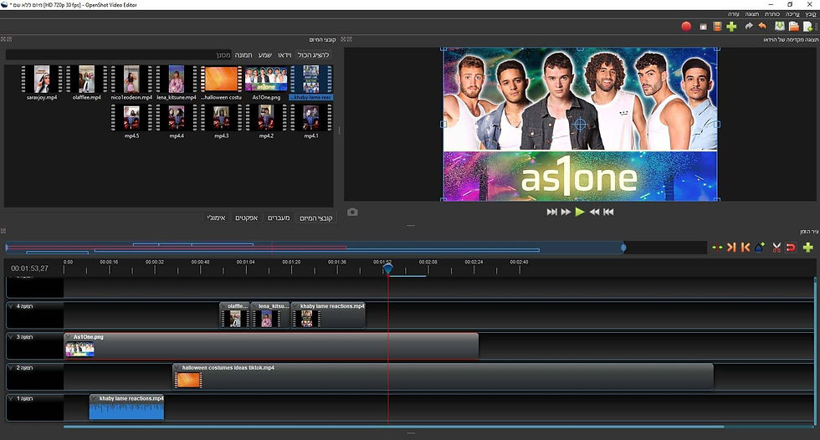Click the green Play button
The height and width of the screenshot is (440, 820).
[579, 212]
